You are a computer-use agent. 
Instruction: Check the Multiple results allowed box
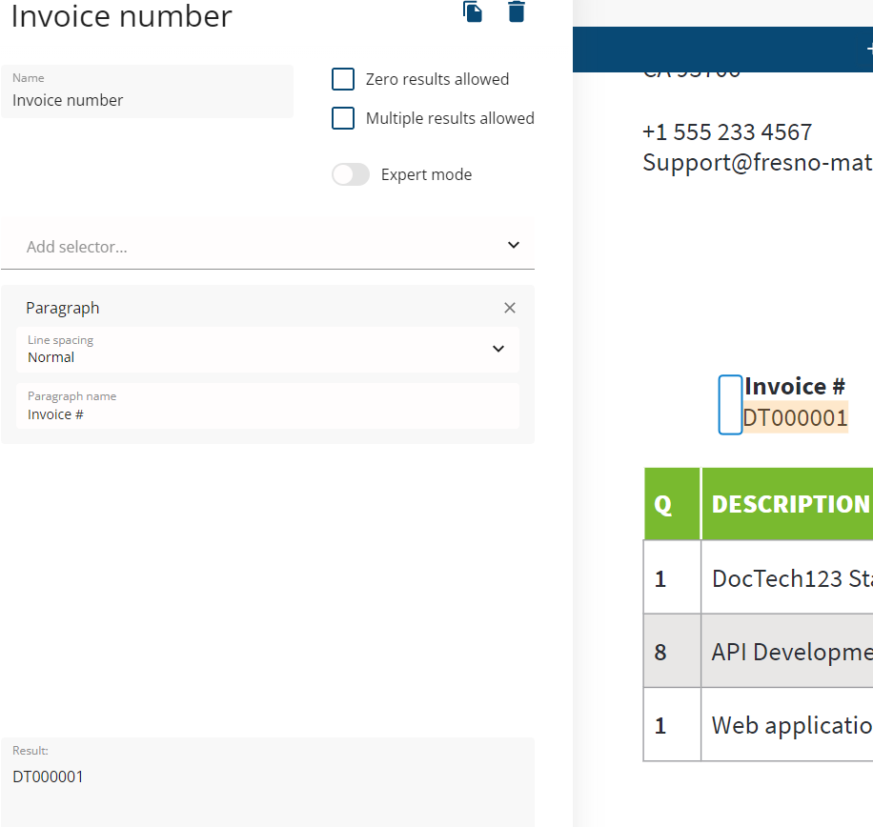(343, 118)
